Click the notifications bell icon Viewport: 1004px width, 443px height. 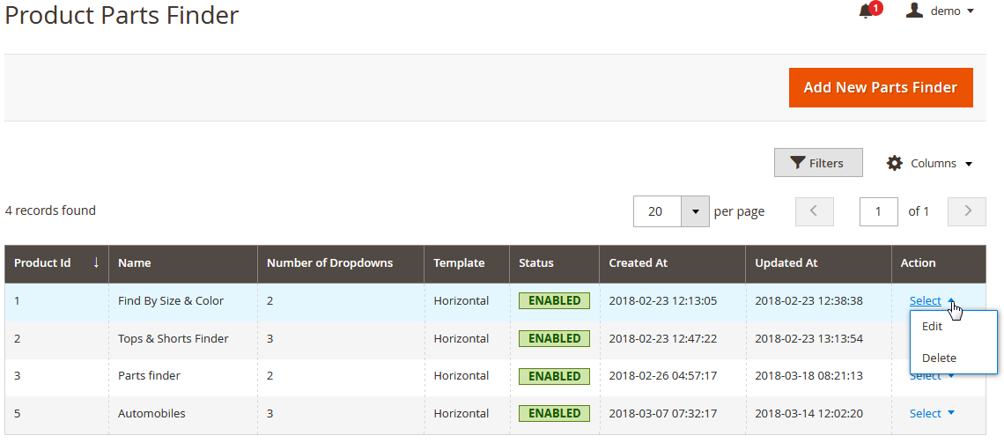(866, 11)
